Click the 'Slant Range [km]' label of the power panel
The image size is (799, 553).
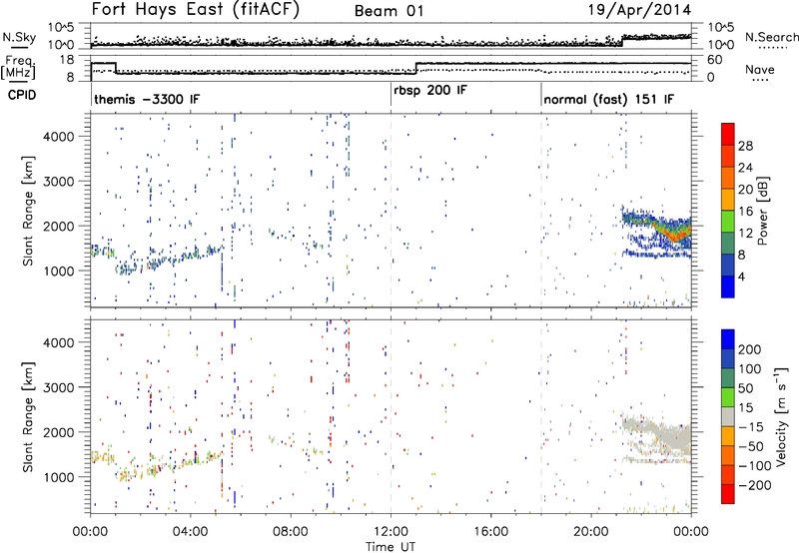click(28, 211)
